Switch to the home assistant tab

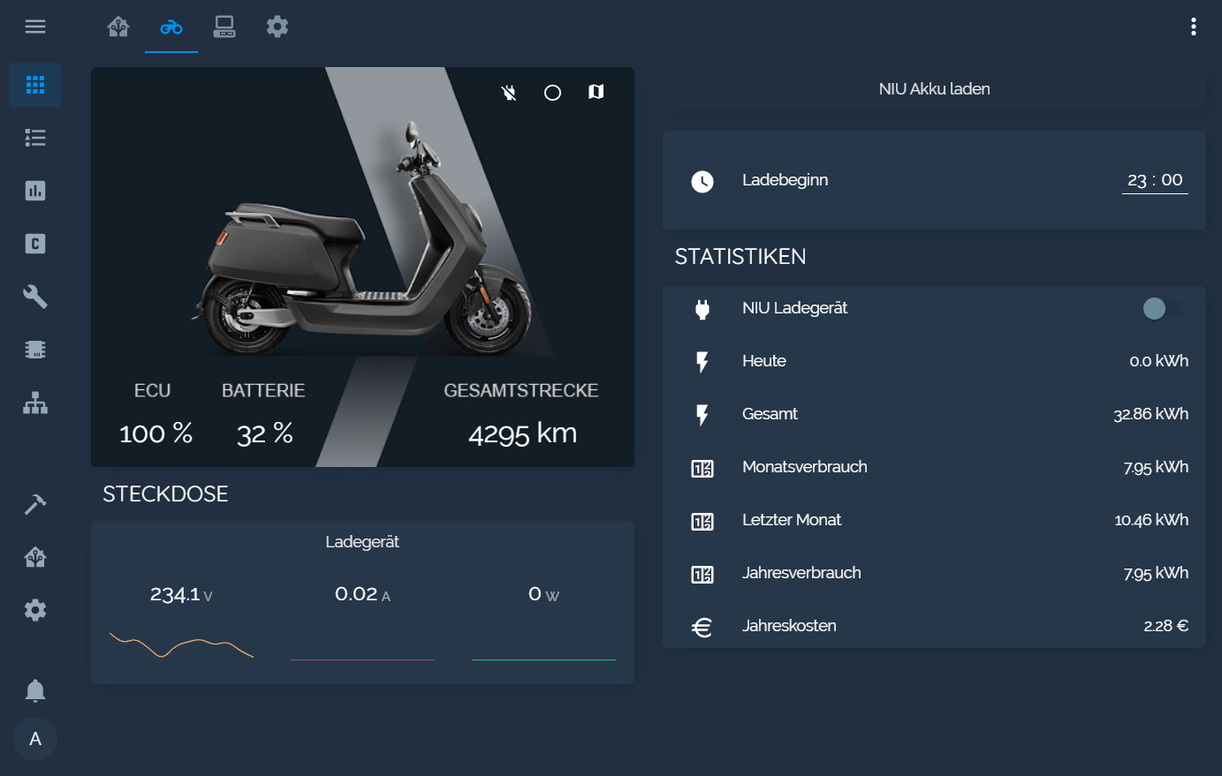click(x=118, y=26)
